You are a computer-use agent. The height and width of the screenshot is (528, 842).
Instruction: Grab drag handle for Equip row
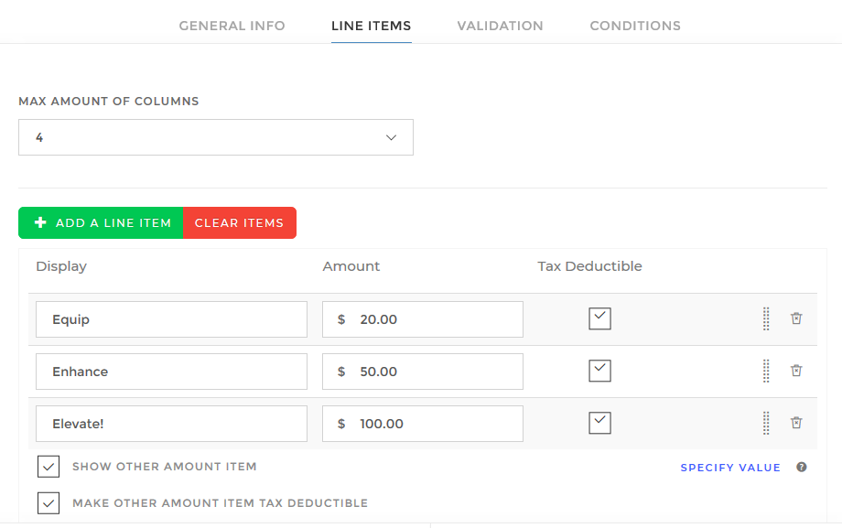[766, 318]
